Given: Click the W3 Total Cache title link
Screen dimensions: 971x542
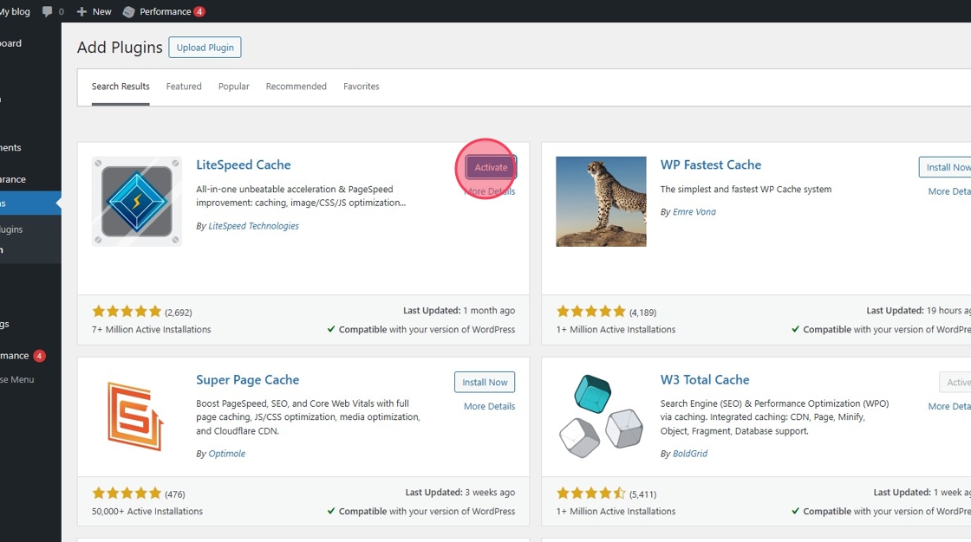Looking at the screenshot, I should (x=705, y=379).
